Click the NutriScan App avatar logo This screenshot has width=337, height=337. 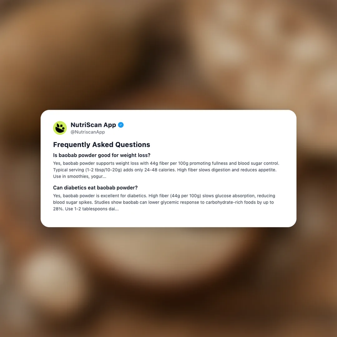pyautogui.click(x=60, y=128)
